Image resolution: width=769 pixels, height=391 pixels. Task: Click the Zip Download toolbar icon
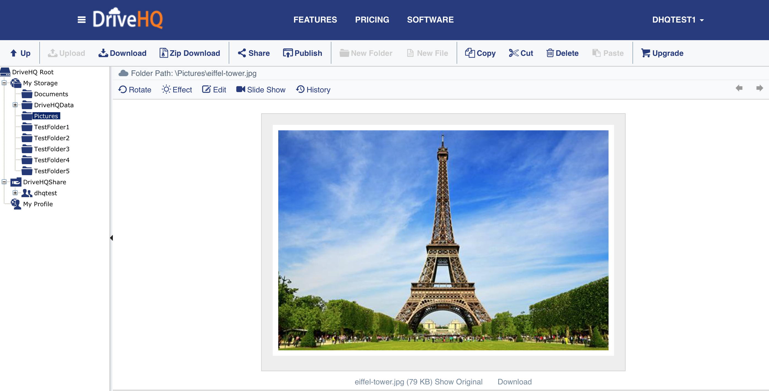[x=163, y=53]
